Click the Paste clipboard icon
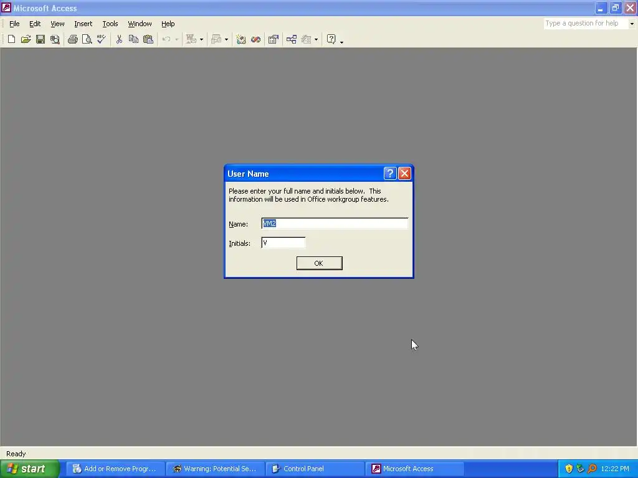 (x=148, y=39)
